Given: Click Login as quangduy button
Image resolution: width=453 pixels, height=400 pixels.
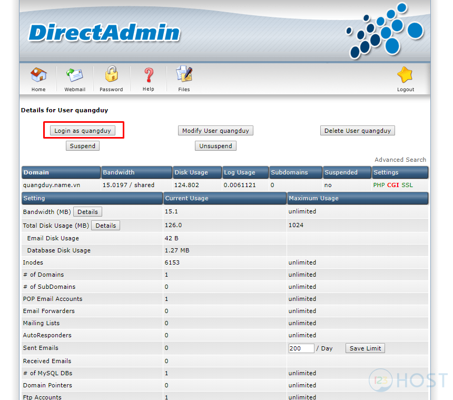Looking at the screenshot, I should 83,131.
